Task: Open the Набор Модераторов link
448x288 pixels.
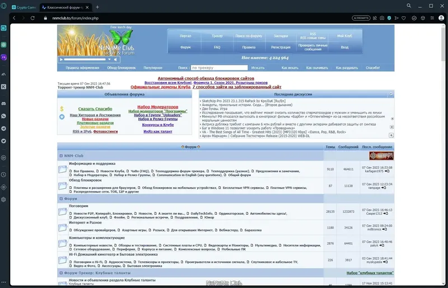Action: click(x=158, y=107)
